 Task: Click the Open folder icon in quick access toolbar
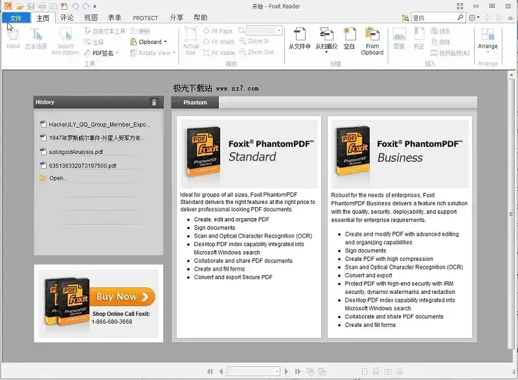[x=20, y=6]
